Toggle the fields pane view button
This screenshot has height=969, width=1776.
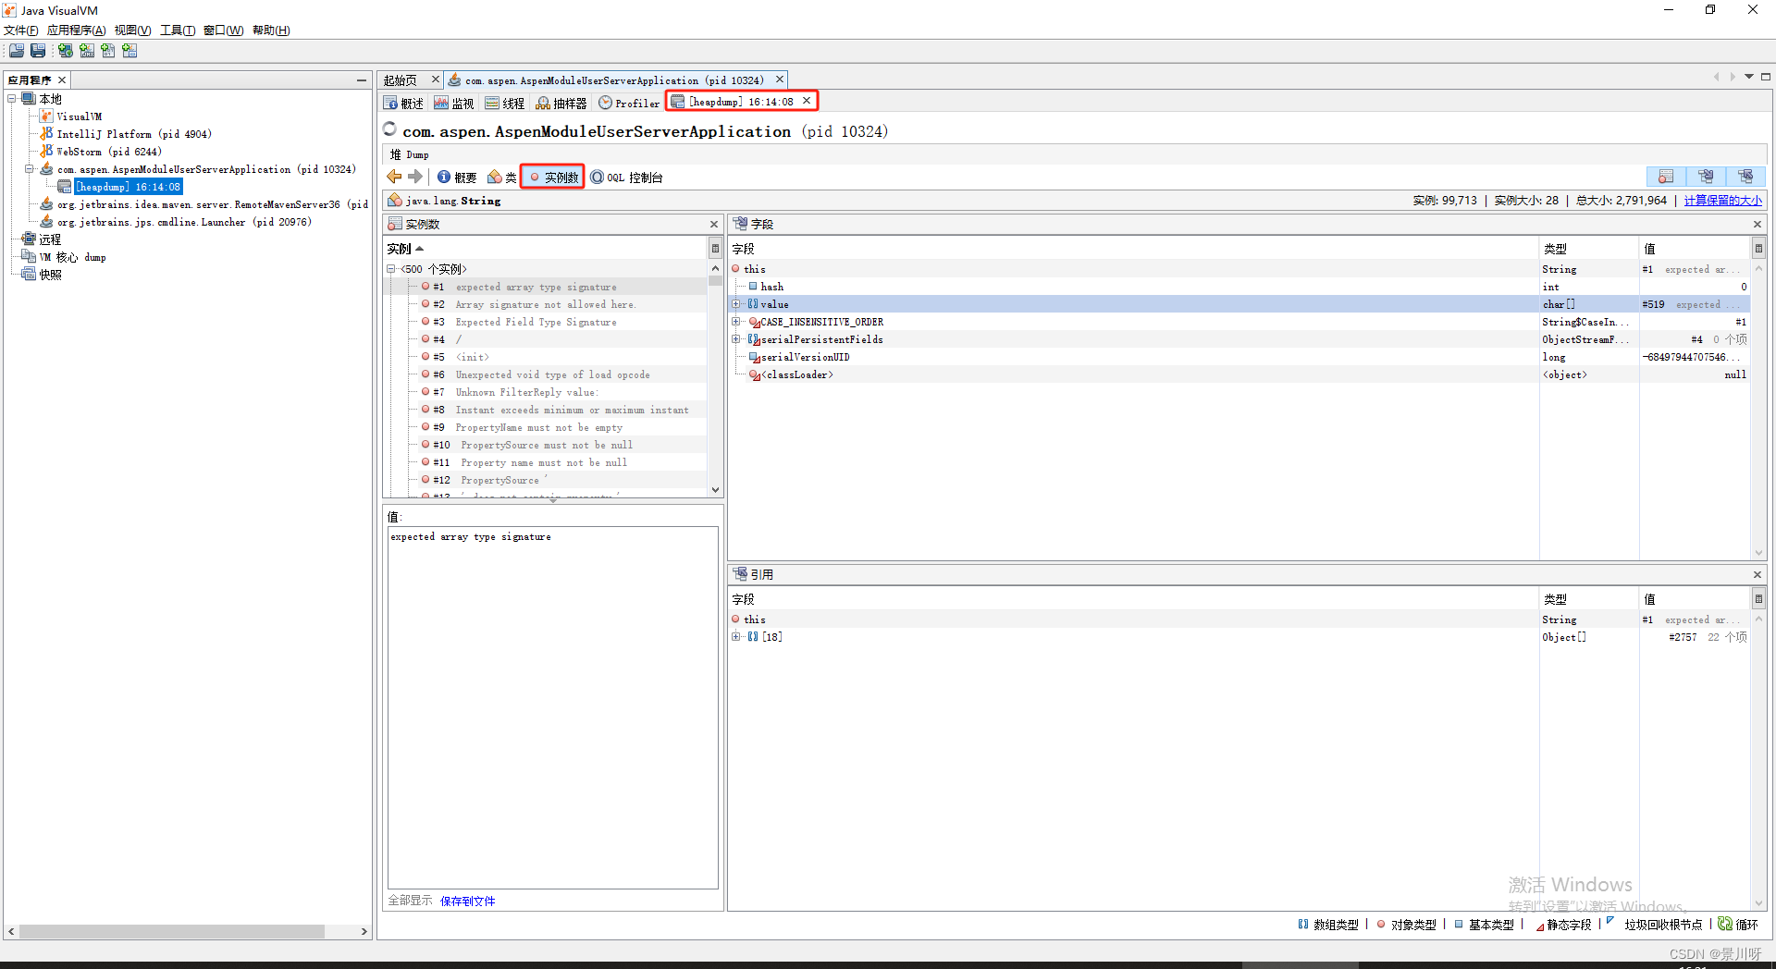pyautogui.click(x=1706, y=177)
